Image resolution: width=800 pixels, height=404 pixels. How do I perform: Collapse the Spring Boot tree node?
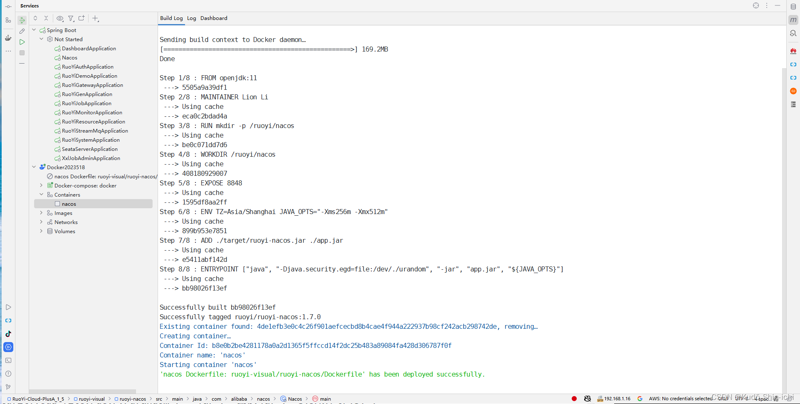pos(34,30)
